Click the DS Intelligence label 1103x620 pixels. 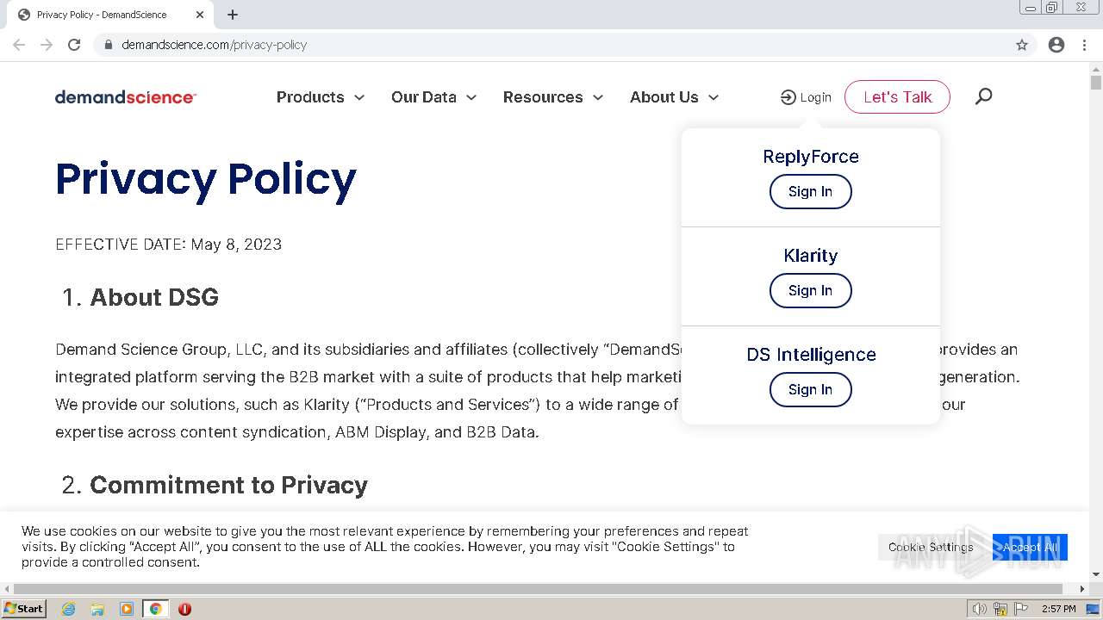coord(811,355)
